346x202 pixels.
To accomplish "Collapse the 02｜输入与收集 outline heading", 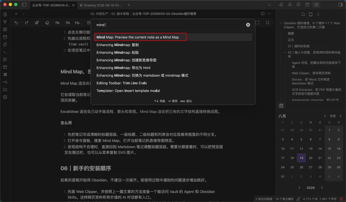I will pyautogui.click(x=285, y=53).
